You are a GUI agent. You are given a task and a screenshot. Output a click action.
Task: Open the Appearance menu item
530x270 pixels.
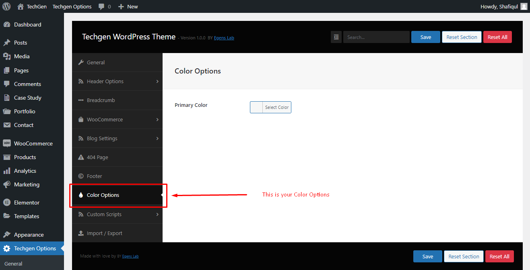tap(32, 235)
